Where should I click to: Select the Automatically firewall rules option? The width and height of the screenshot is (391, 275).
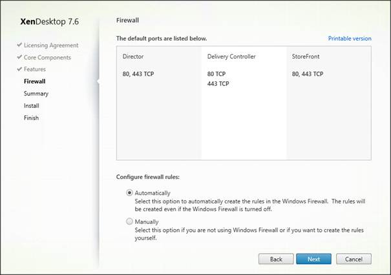(130, 193)
